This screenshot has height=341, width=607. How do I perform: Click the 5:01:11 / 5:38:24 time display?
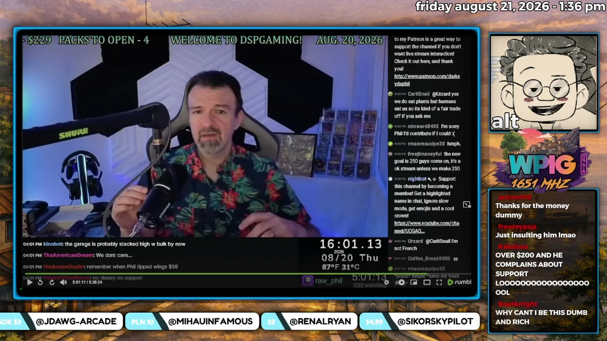[87, 282]
